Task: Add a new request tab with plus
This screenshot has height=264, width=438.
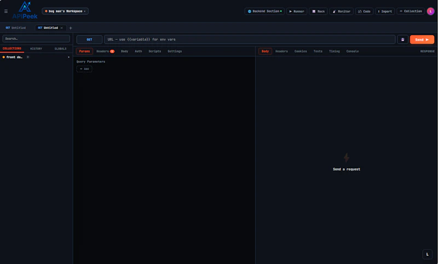Action: 71,28
